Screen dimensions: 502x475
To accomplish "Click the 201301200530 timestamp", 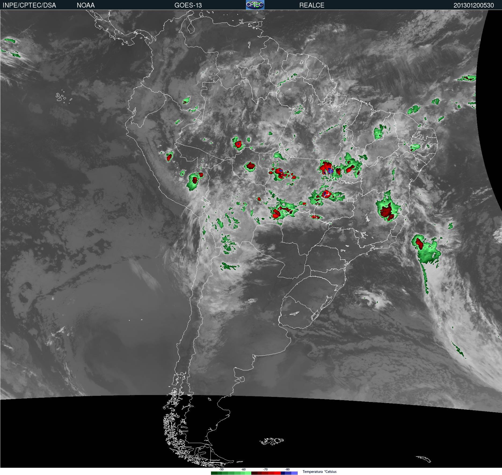I will [474, 5].
